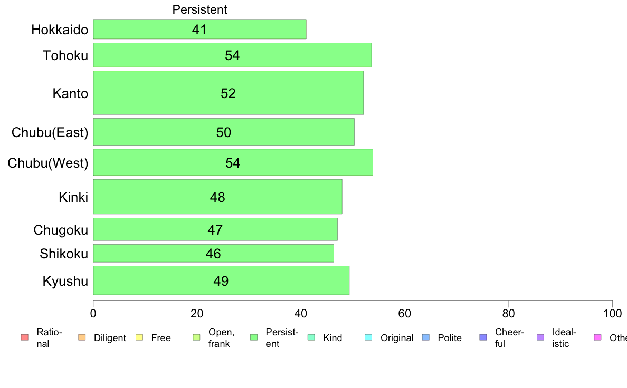Click the Original cyan legend swatch
Viewport: 627px width, 388px height.
coord(368,337)
